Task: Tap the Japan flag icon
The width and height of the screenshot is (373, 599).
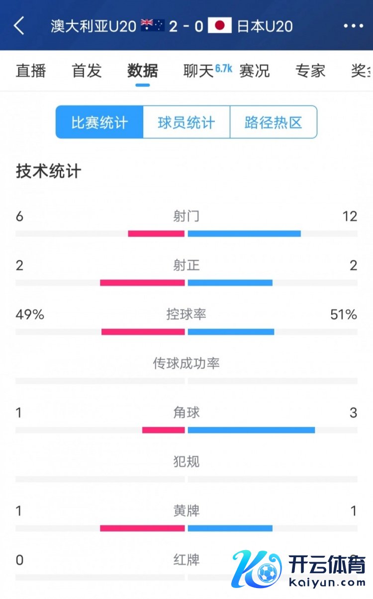Action: (220, 25)
